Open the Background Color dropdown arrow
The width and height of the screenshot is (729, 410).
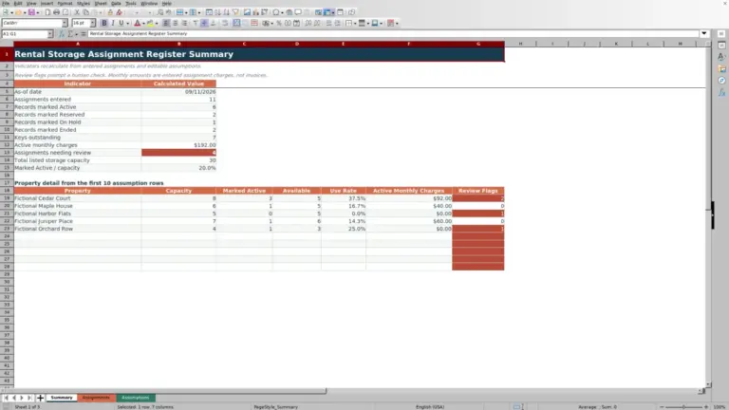point(157,23)
